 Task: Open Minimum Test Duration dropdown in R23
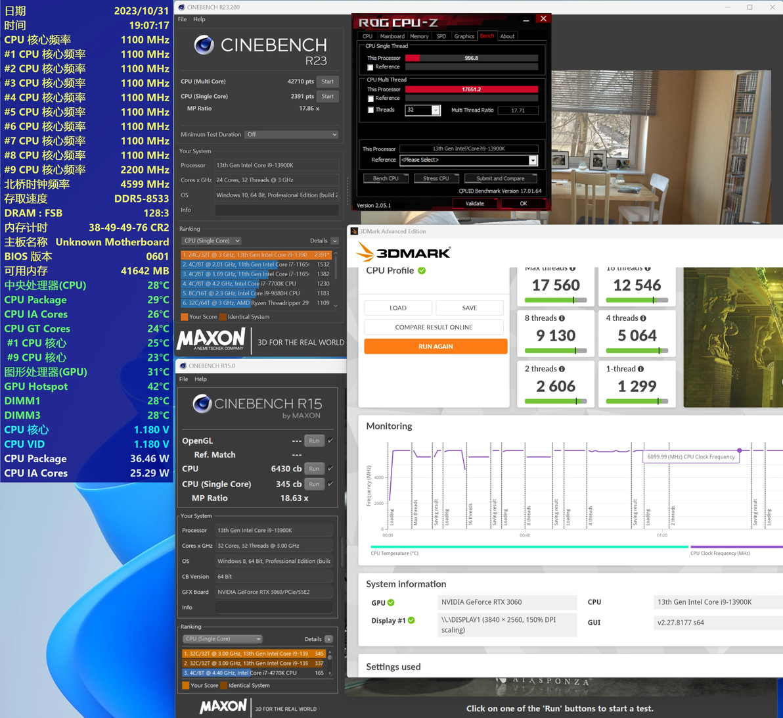click(292, 135)
